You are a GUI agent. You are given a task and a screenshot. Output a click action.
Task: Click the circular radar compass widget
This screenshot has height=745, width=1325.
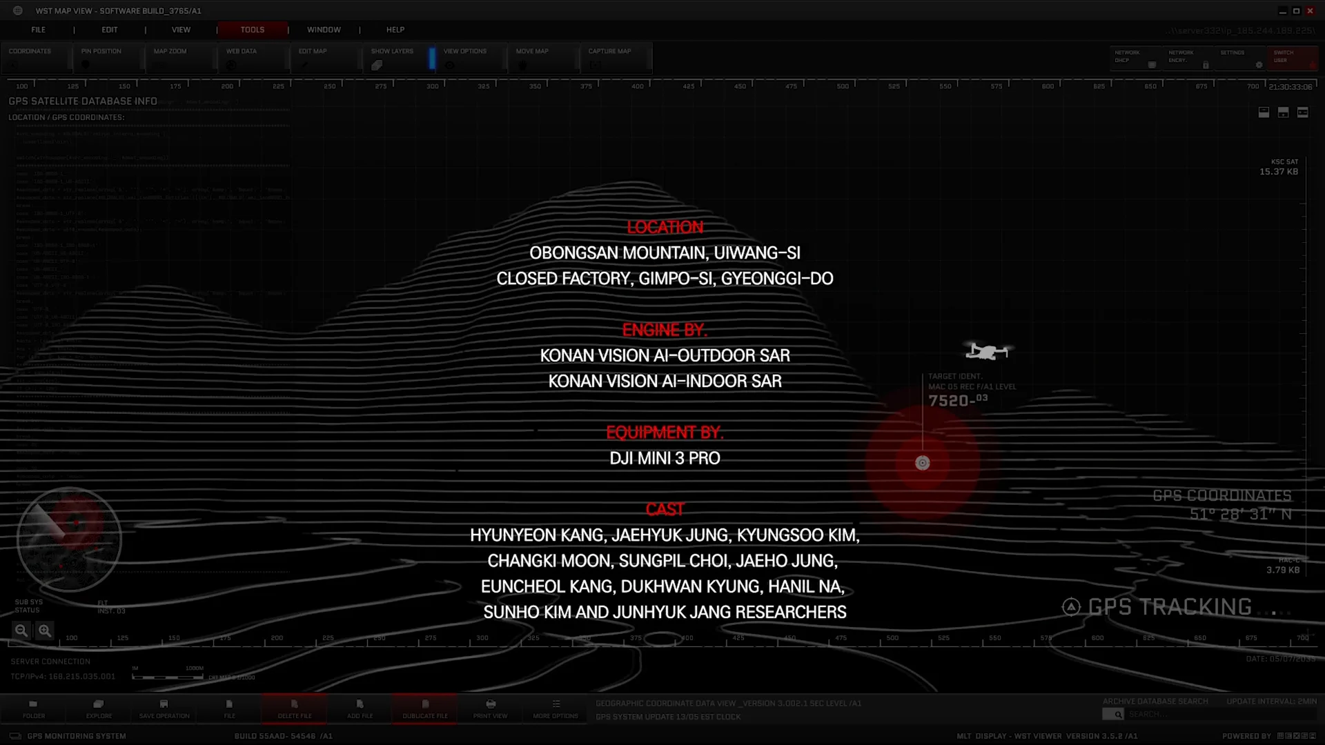click(x=69, y=539)
